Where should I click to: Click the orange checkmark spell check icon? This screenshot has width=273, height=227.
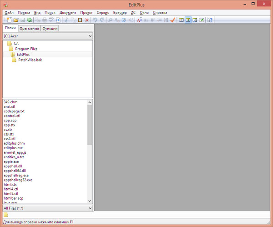coord(172,20)
